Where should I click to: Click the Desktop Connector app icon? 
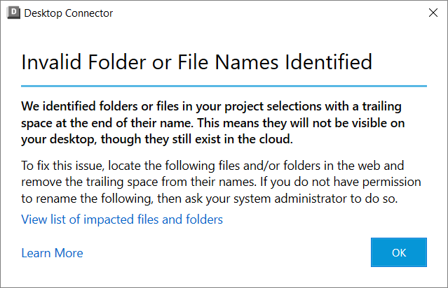click(x=12, y=13)
